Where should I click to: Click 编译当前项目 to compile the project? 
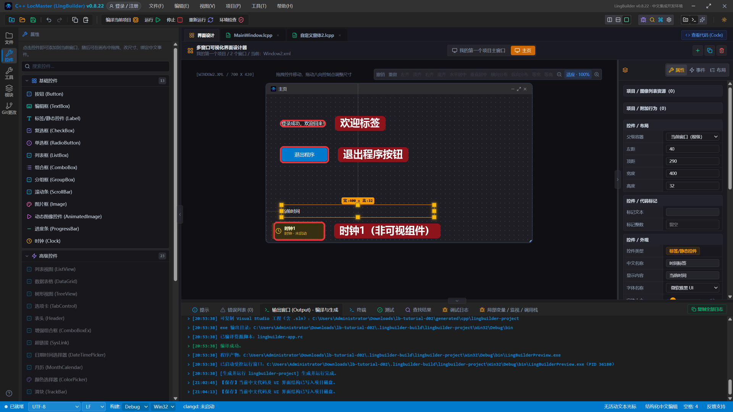click(x=122, y=20)
